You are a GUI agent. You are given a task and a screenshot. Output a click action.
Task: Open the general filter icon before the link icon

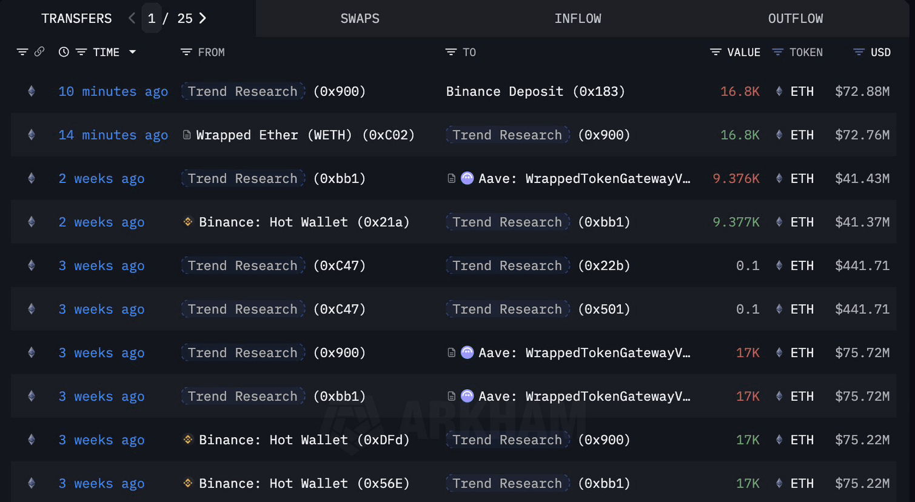pos(22,52)
